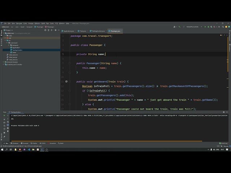Screen dimensions: 231x173
Task: Open the Build menu
Action: (43, 23)
